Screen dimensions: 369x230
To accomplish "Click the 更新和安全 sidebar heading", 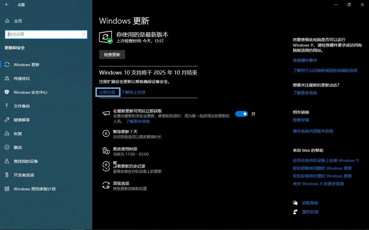I will point(15,48).
